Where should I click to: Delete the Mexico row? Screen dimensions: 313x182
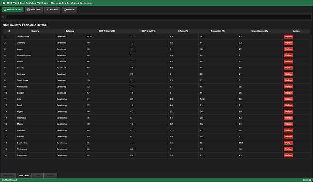[288, 124]
